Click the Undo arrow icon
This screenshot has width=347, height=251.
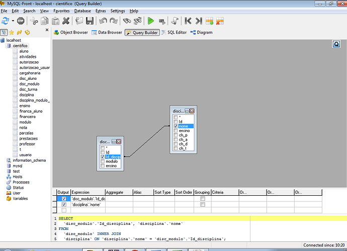click(x=103, y=21)
